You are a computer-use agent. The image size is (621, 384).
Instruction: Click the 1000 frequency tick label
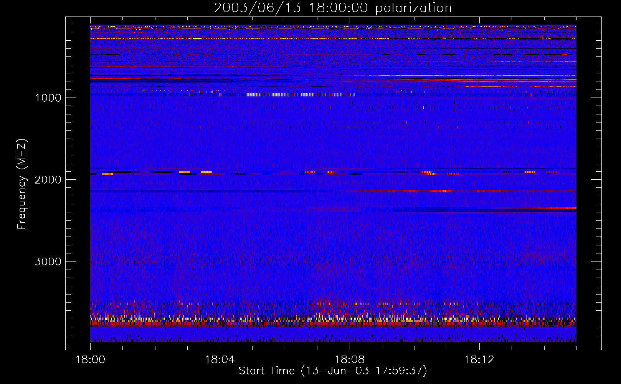[48, 98]
